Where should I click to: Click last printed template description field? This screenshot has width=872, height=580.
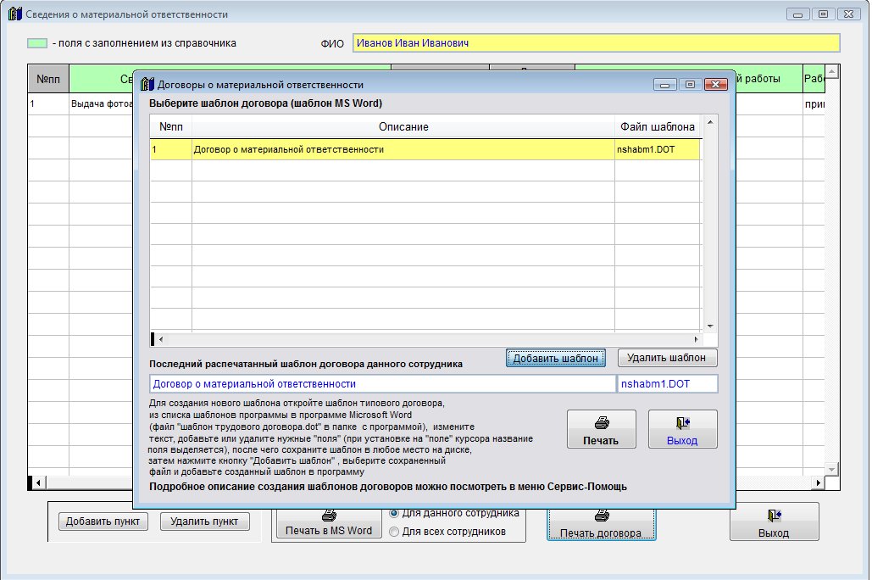tap(383, 383)
